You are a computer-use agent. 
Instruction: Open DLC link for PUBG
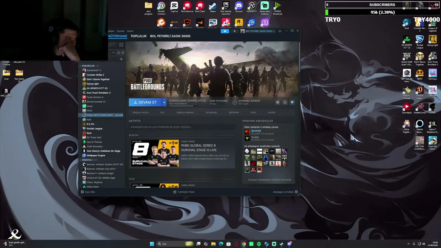[163, 112]
